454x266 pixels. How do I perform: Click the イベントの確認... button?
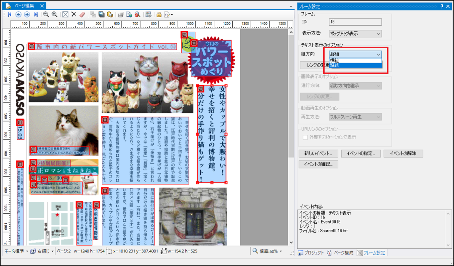(x=318, y=164)
